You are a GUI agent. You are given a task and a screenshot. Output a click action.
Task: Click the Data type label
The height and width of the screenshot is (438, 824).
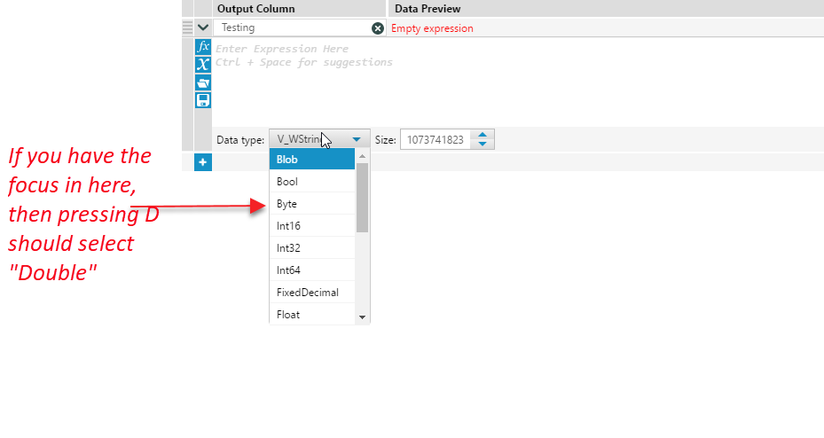pyautogui.click(x=240, y=140)
